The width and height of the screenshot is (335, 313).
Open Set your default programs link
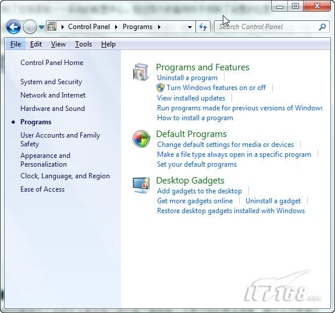click(x=197, y=164)
